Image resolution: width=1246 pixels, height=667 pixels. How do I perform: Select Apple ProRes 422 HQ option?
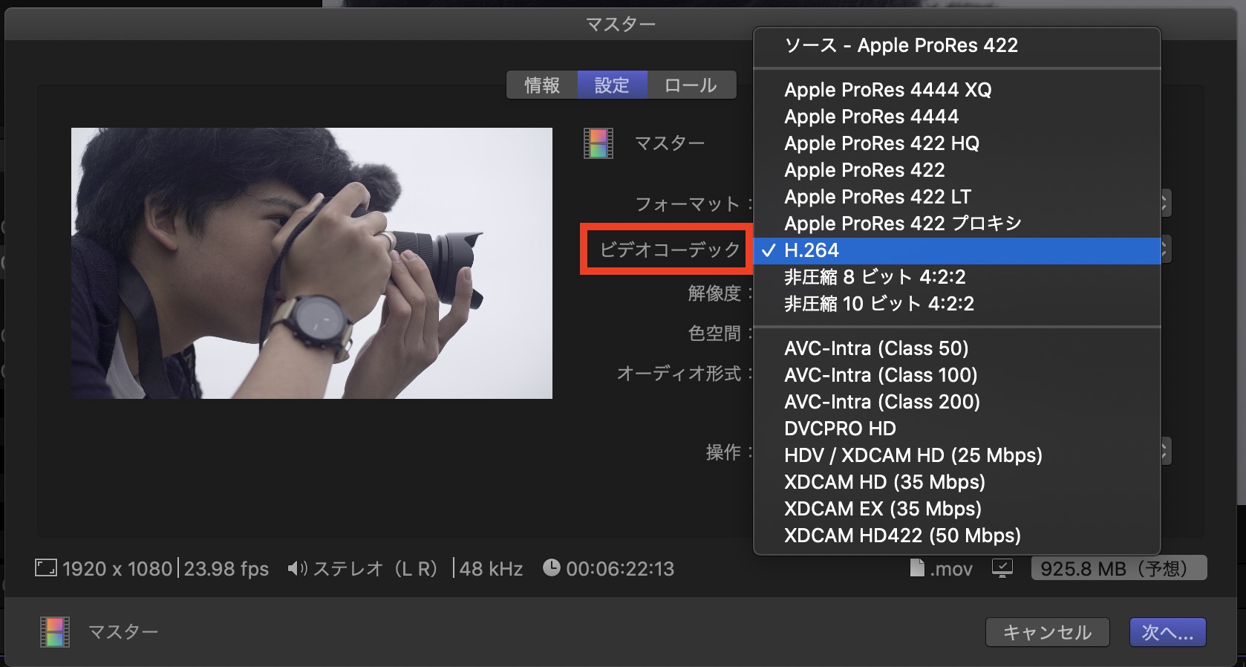pos(956,143)
